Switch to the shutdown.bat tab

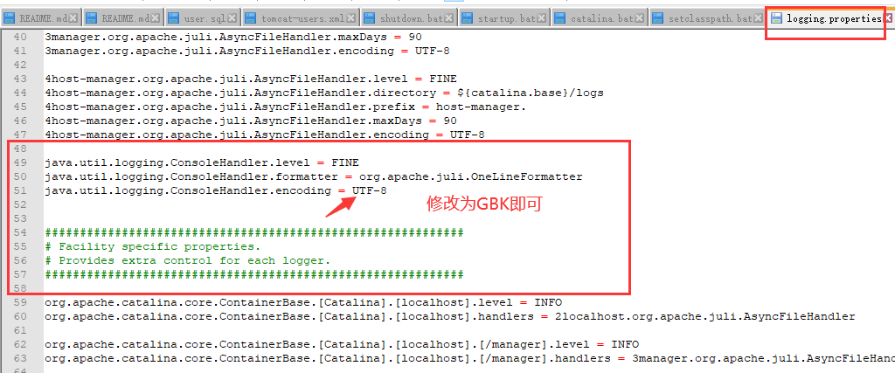tap(410, 18)
